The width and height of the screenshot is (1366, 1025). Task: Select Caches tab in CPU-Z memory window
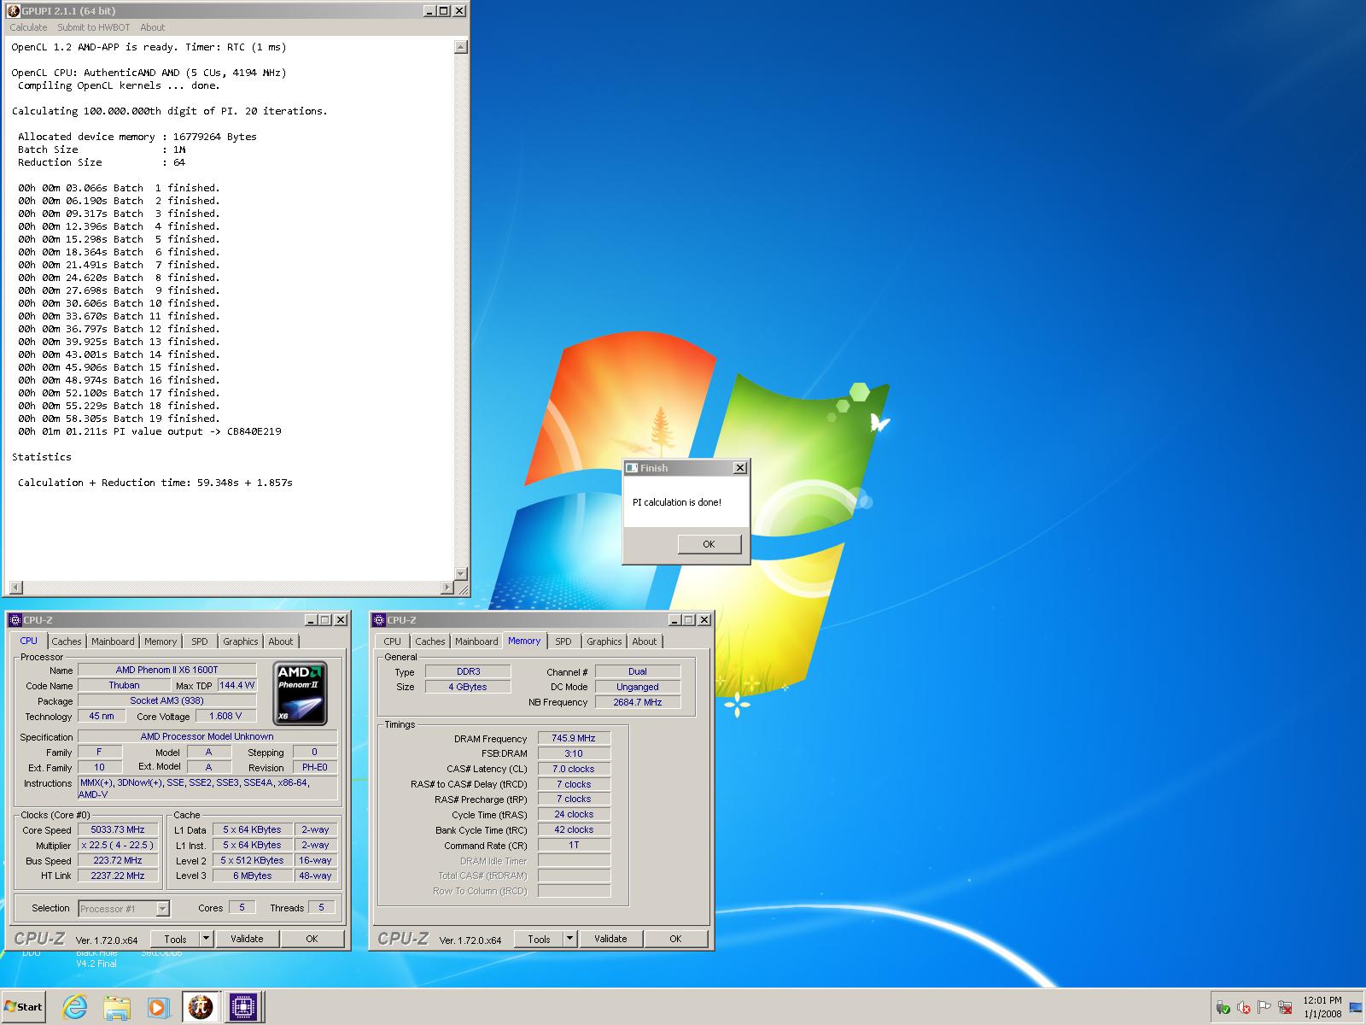(430, 641)
